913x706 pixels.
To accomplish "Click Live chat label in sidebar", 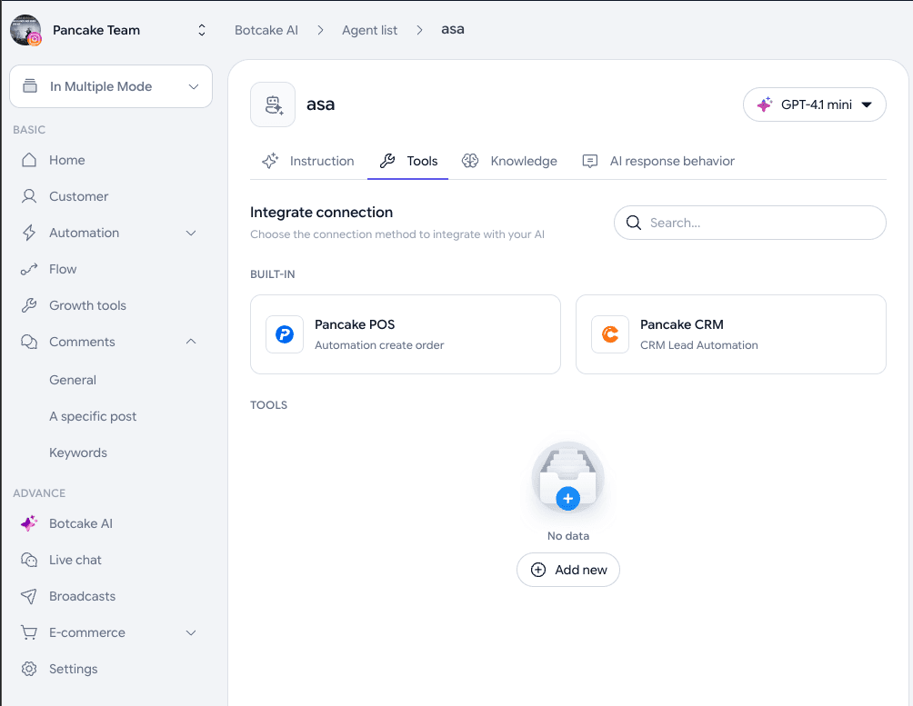I will coord(75,560).
